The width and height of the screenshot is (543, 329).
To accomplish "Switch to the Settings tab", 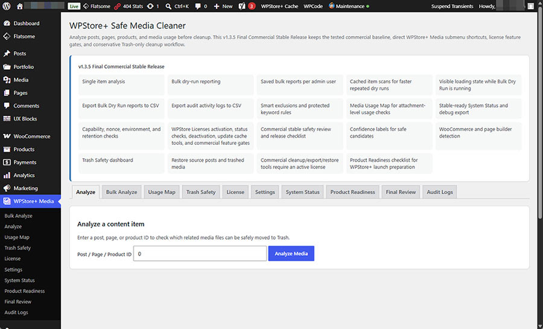I will 265,192.
